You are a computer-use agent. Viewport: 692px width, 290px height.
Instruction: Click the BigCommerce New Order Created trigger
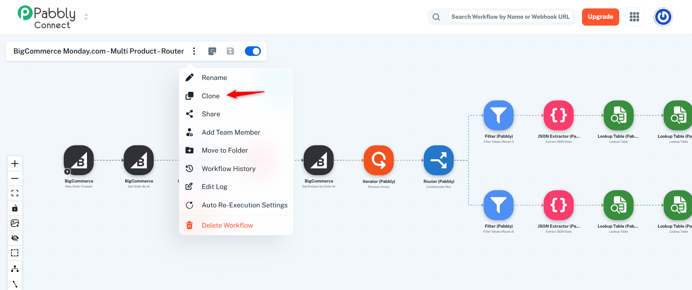pyautogui.click(x=79, y=160)
